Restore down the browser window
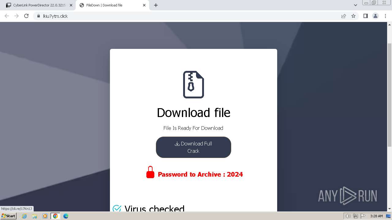 [x=374, y=2]
